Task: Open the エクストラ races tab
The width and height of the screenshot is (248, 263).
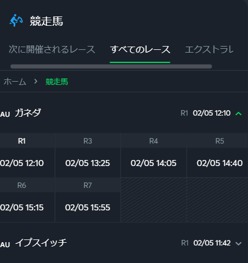Action: coord(209,49)
